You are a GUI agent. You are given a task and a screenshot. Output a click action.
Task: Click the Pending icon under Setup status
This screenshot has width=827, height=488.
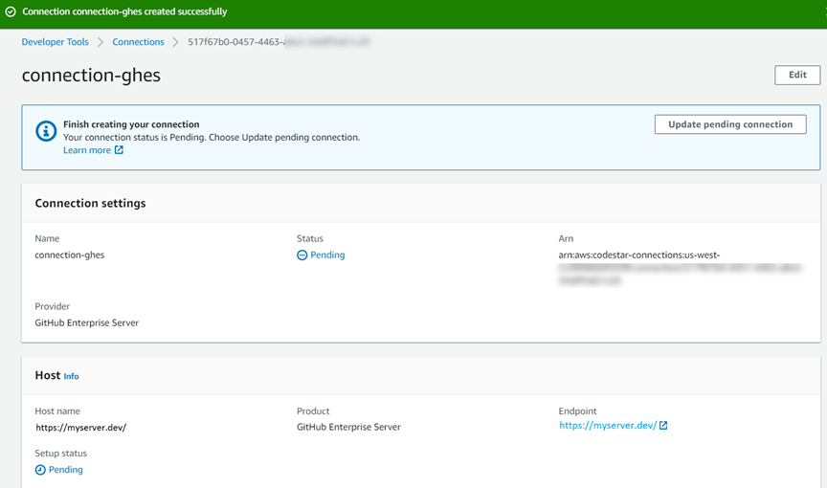pyautogui.click(x=40, y=470)
